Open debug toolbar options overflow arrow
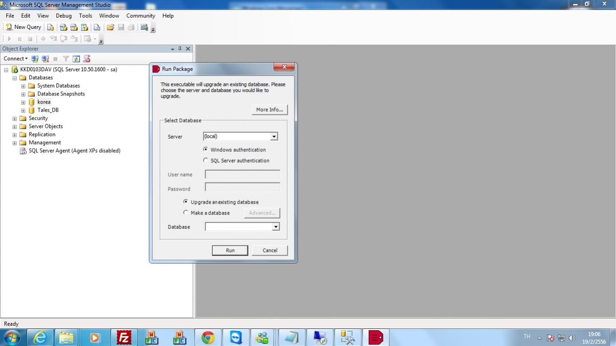616x346 pixels. pyautogui.click(x=101, y=41)
